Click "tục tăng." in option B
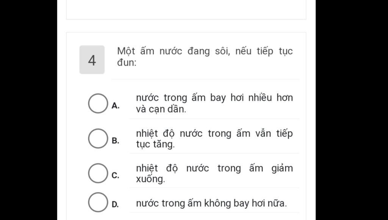 tap(155, 144)
